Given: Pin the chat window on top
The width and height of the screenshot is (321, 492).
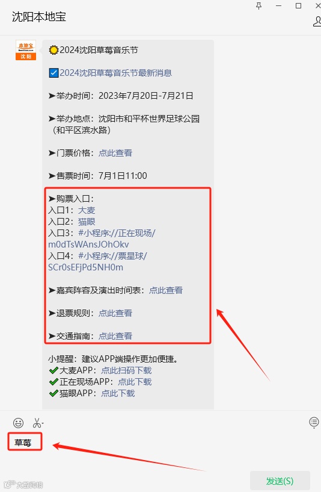Looking at the screenshot, I should click(x=258, y=6).
